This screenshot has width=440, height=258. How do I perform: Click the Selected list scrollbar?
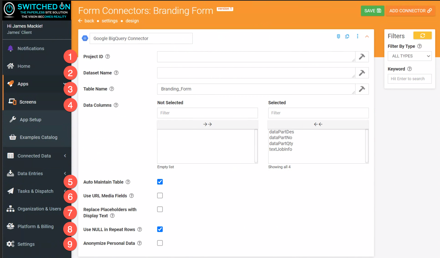tap(367, 146)
